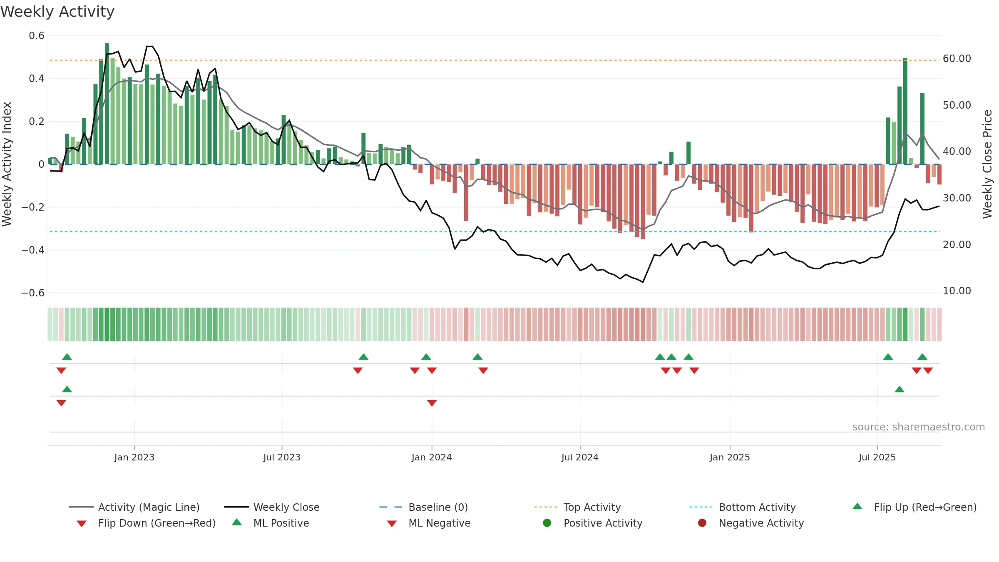999x562 pixels.
Task: Toggle Weekly Close legend entry
Action: 272,507
